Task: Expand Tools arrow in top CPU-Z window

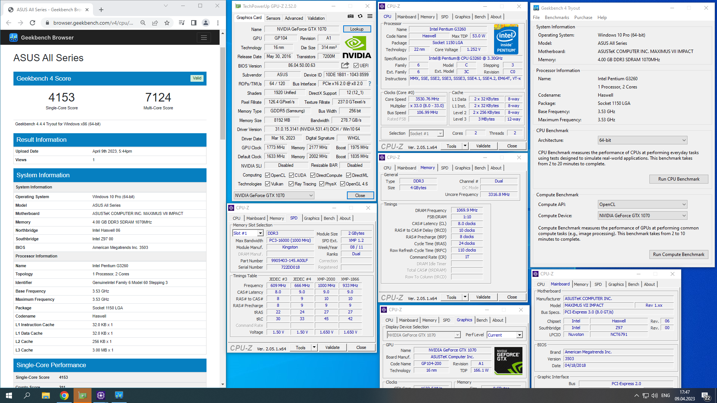Action: click(x=465, y=146)
